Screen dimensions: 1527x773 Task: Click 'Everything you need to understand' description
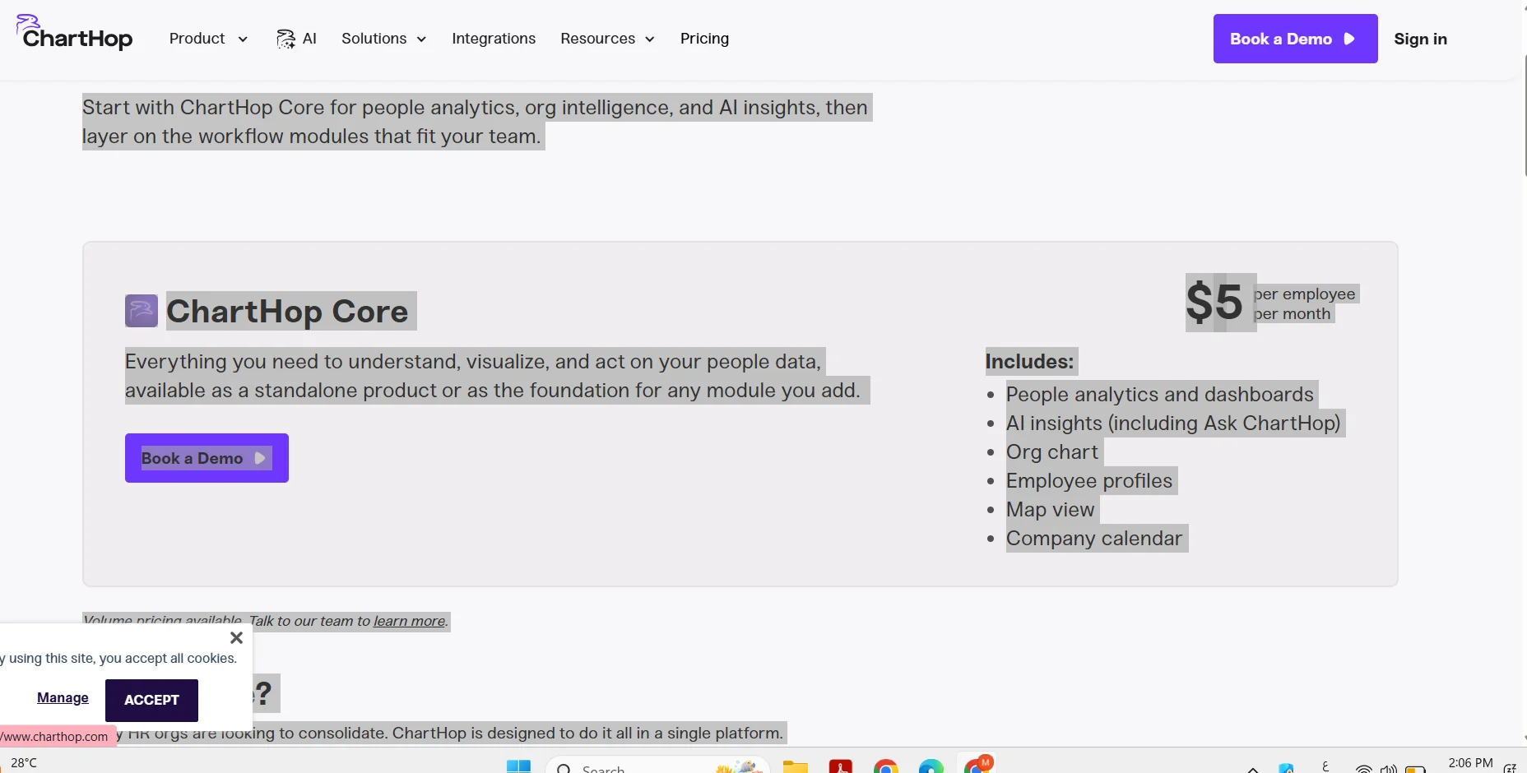coord(493,376)
